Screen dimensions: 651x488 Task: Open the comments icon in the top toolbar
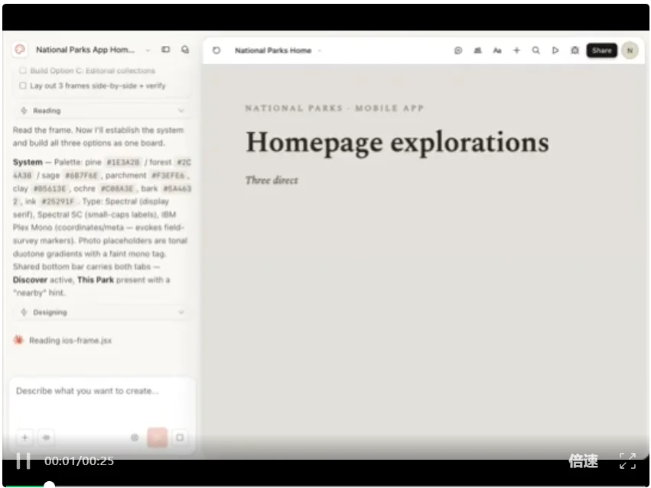(458, 50)
